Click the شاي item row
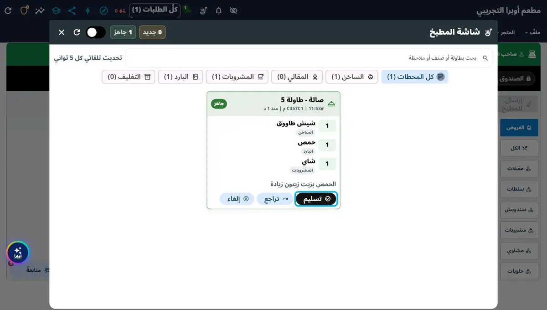This screenshot has height=310, width=547. click(x=273, y=165)
